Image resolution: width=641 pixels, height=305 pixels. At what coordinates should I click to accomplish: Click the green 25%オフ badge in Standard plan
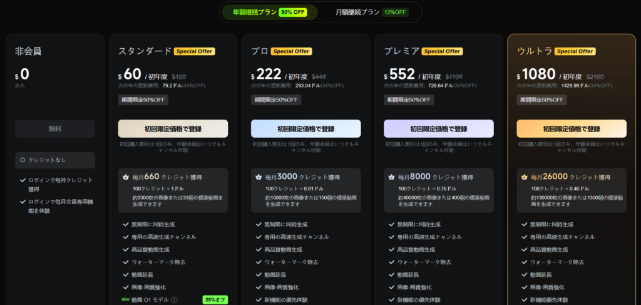[215, 300]
